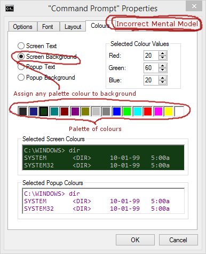This screenshot has width=206, height=254.
Task: Open the Layout tab
Action: coord(73,27)
